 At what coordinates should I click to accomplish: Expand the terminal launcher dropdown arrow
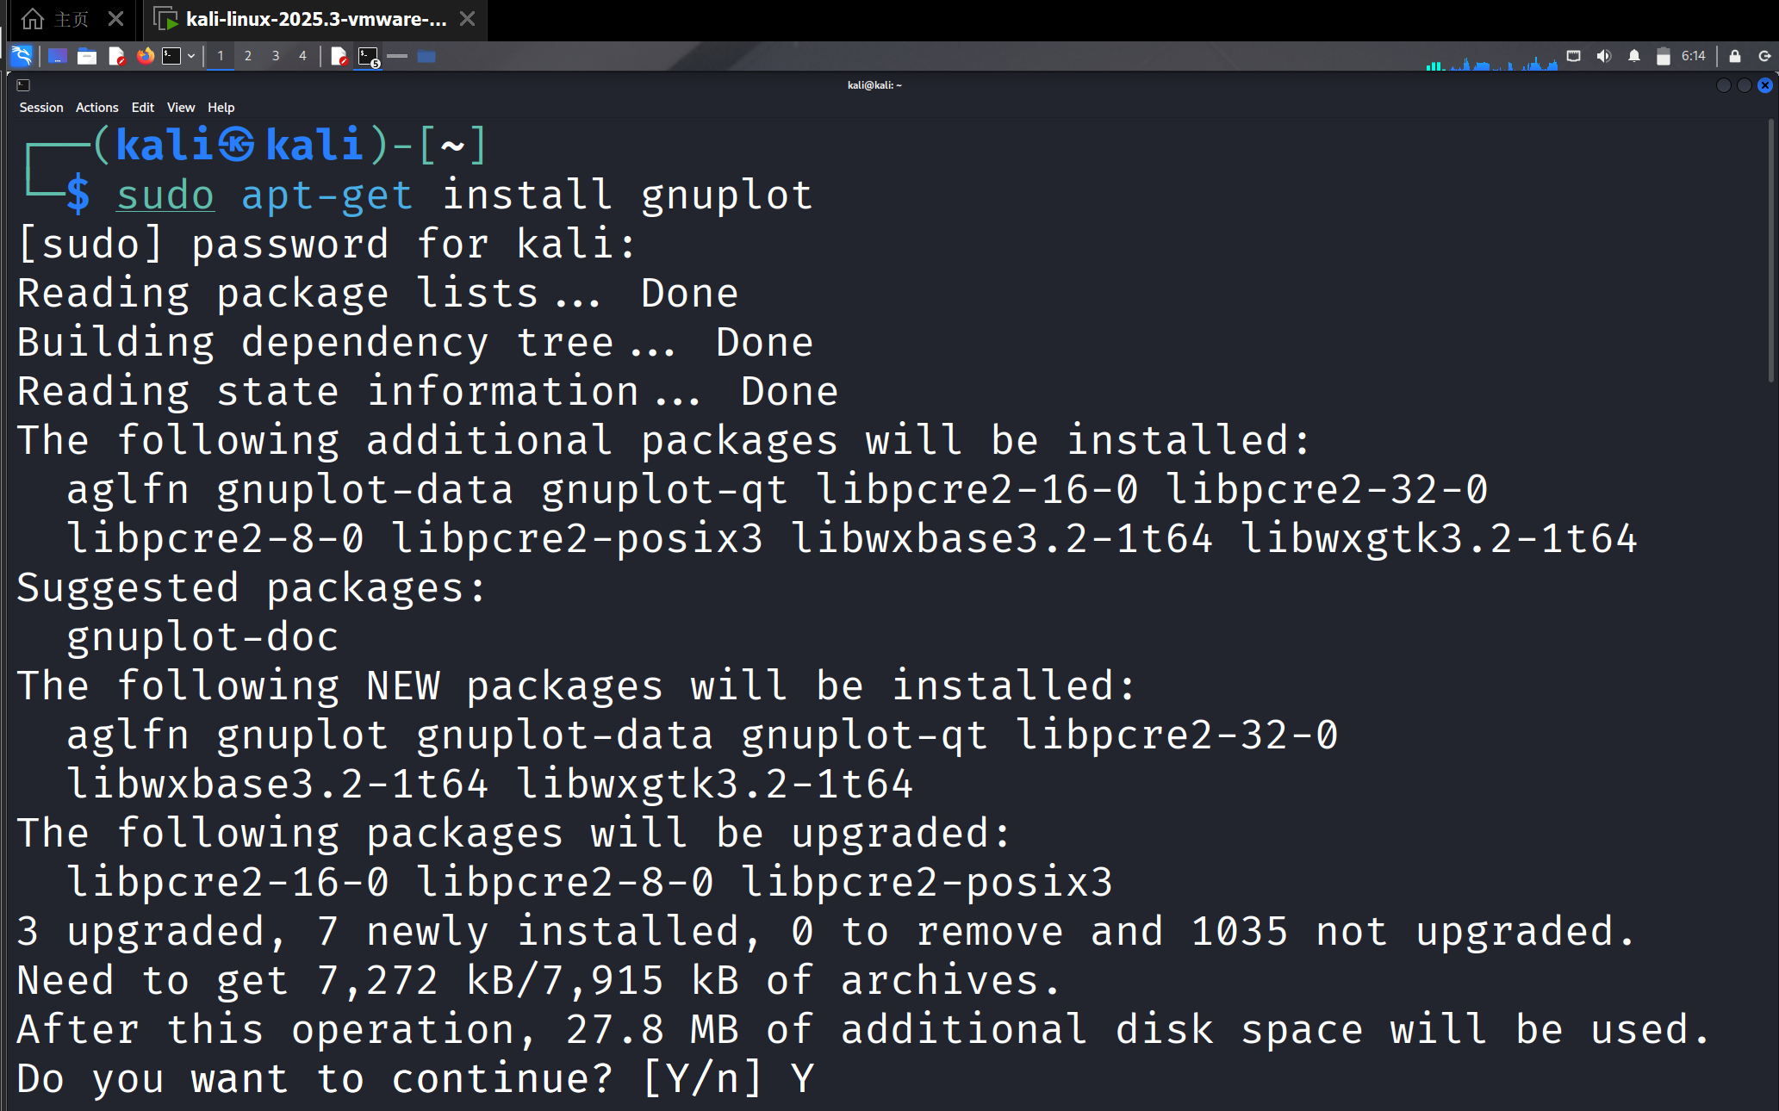tap(191, 56)
